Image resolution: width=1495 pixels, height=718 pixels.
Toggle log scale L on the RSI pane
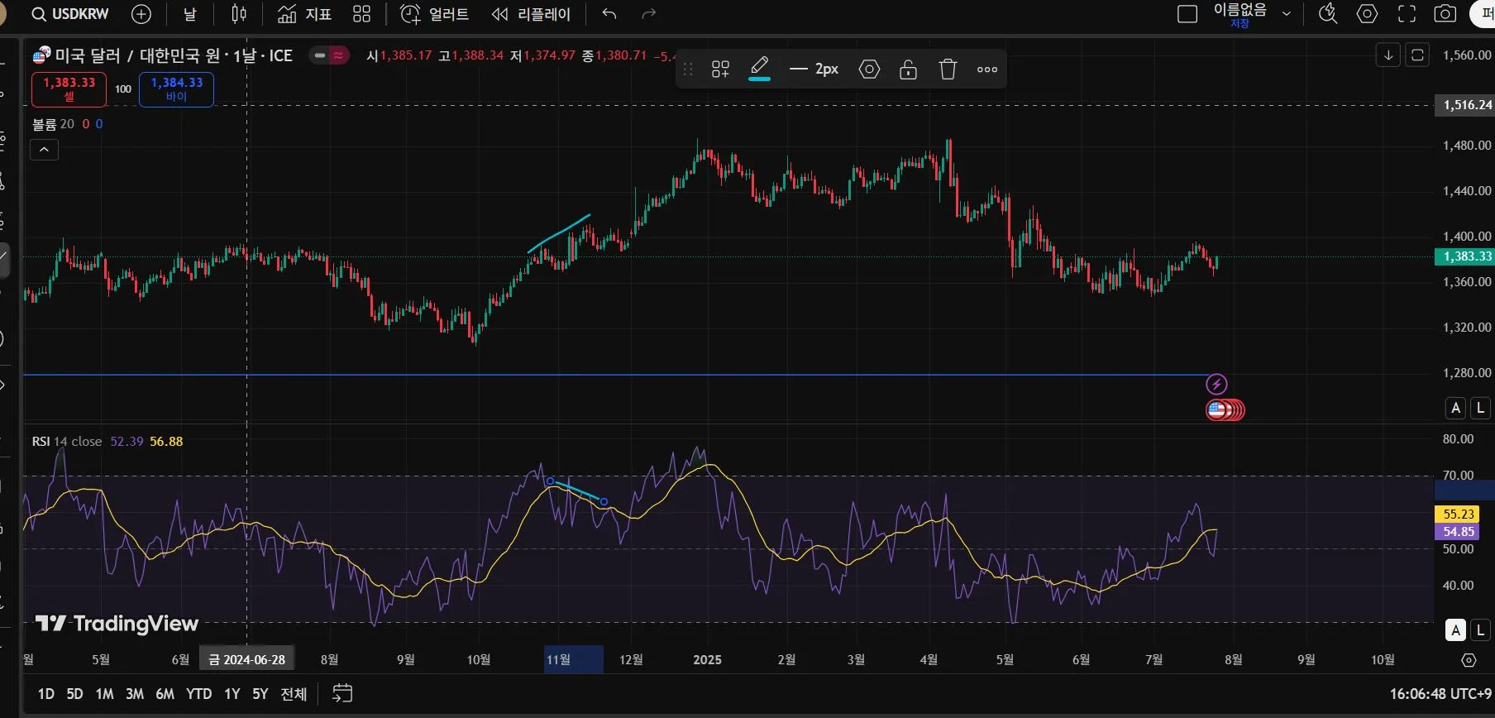click(x=1480, y=630)
